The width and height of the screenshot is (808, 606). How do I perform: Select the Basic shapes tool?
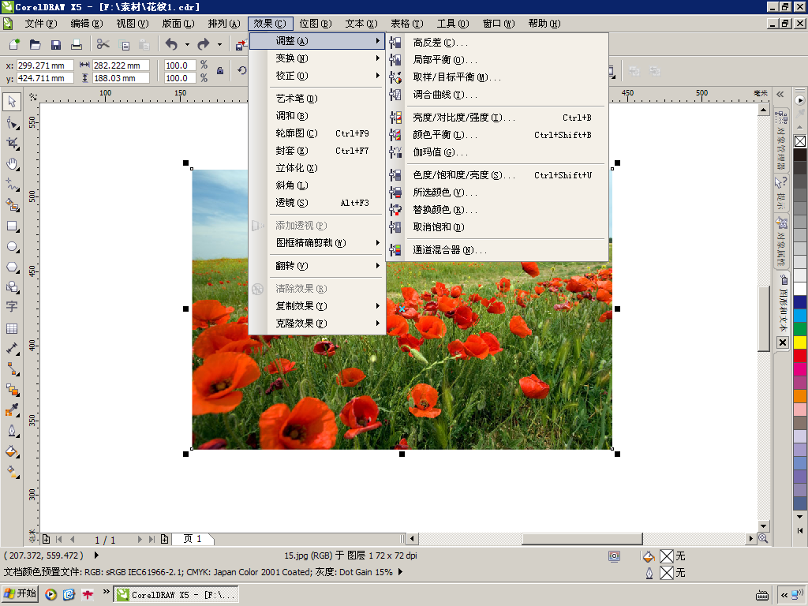12,287
